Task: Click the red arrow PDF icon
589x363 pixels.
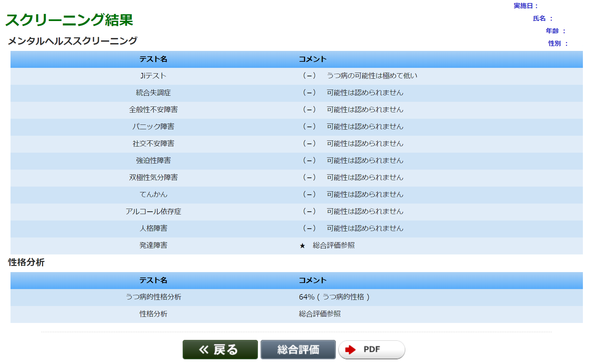Action: pos(350,349)
